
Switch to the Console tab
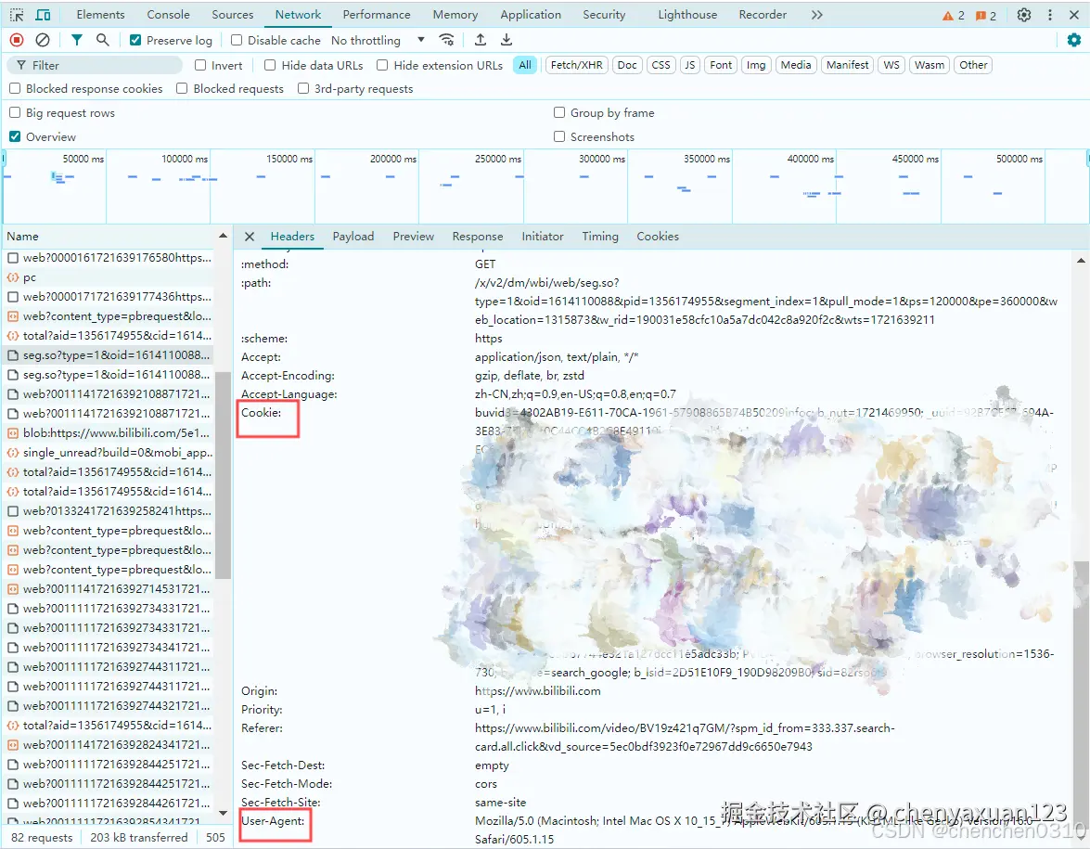168,15
